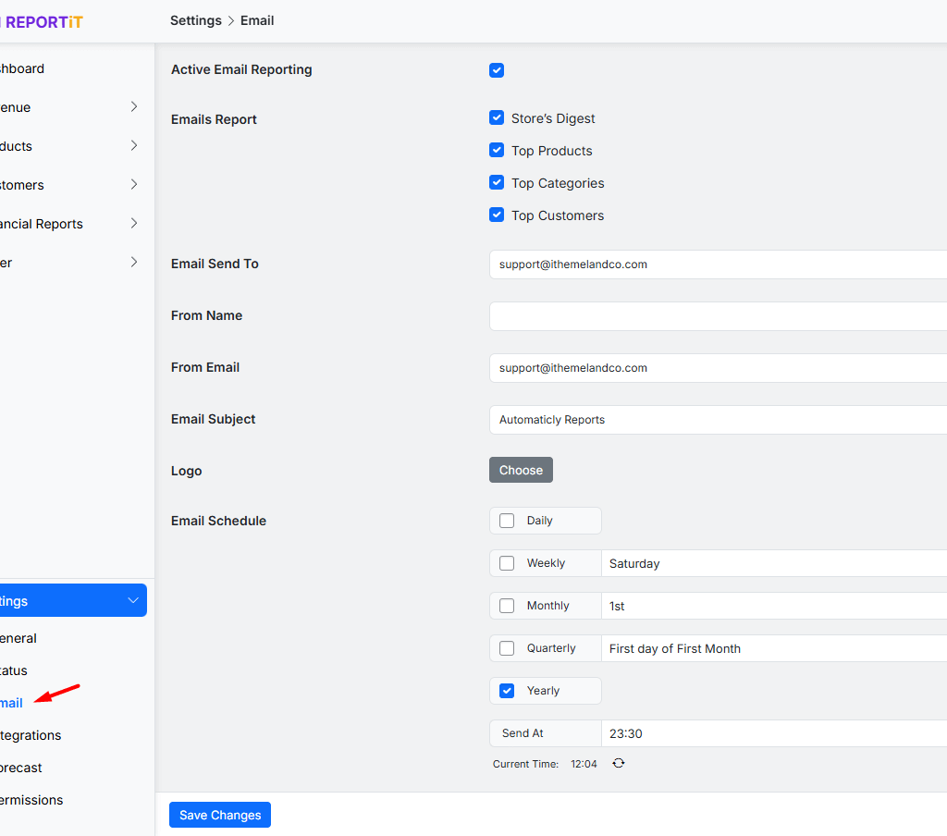Disable the Top Categories checkbox
The image size is (947, 836).
pos(497,183)
